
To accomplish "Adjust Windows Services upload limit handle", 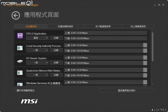I will coord(145,82).
